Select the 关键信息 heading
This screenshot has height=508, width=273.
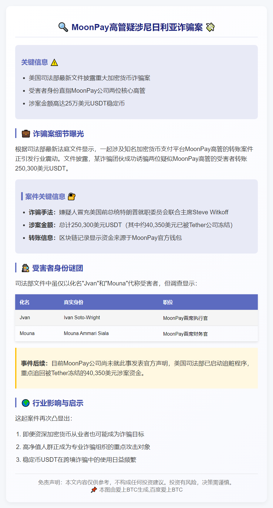point(35,62)
